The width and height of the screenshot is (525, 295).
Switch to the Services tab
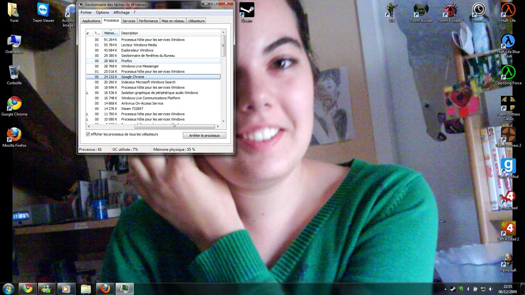click(x=129, y=21)
